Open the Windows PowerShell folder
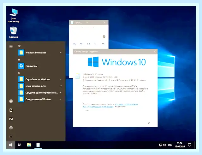Viewport: 202px width, 155px height. (40, 53)
